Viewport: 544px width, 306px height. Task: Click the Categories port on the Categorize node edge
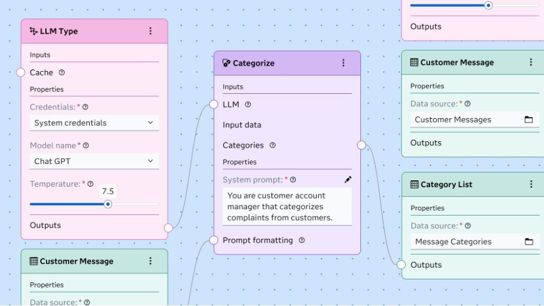tap(362, 145)
